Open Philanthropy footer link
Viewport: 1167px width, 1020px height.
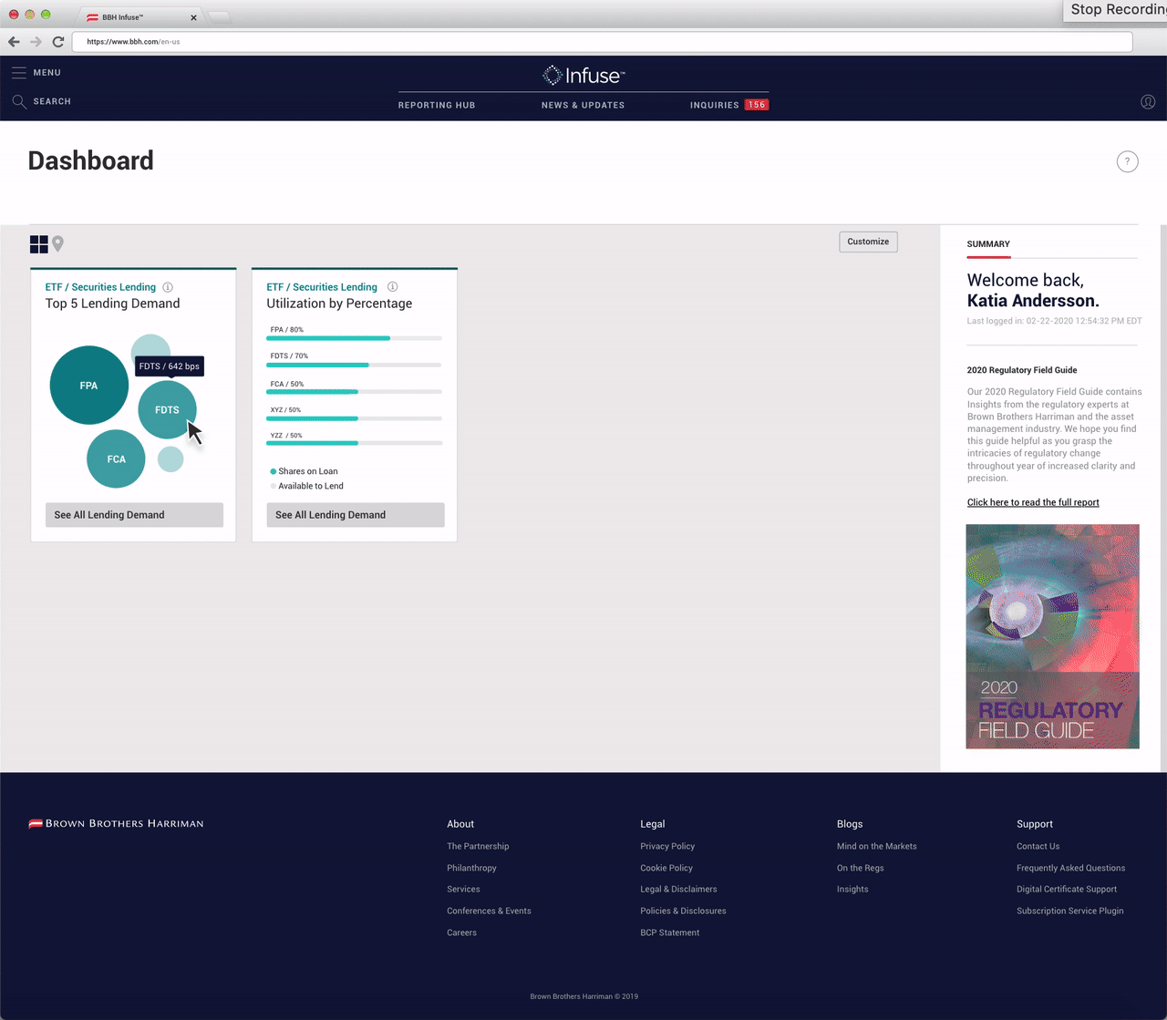(471, 868)
